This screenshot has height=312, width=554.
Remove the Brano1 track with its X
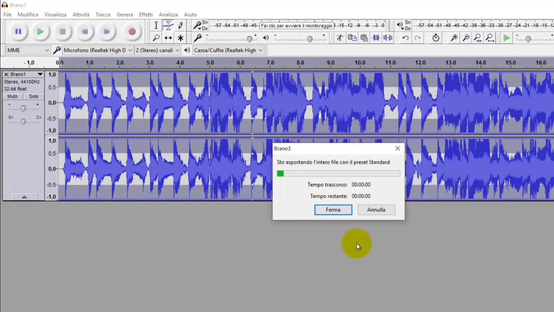[x=6, y=75]
